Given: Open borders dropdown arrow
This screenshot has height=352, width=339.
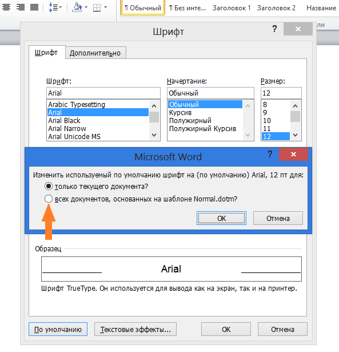Looking at the screenshot, I should click(105, 7).
